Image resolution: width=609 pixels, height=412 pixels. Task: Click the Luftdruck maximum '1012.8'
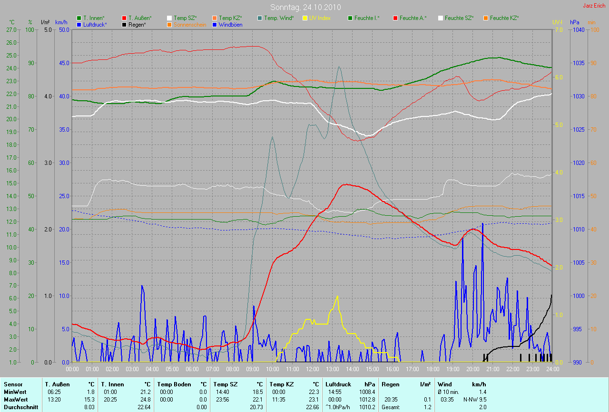[367, 399]
